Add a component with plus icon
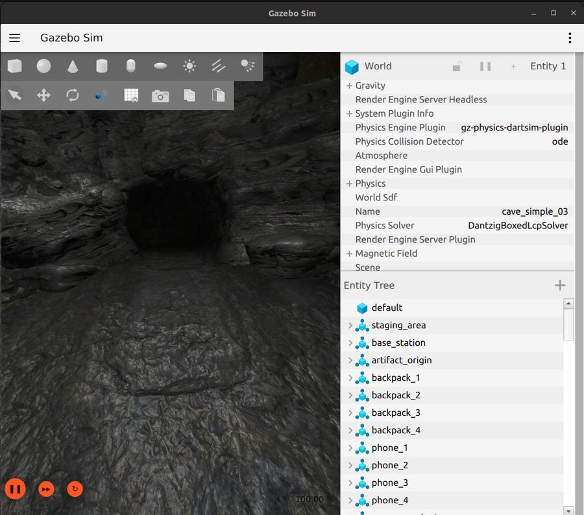The width and height of the screenshot is (584, 515). pyautogui.click(x=513, y=66)
